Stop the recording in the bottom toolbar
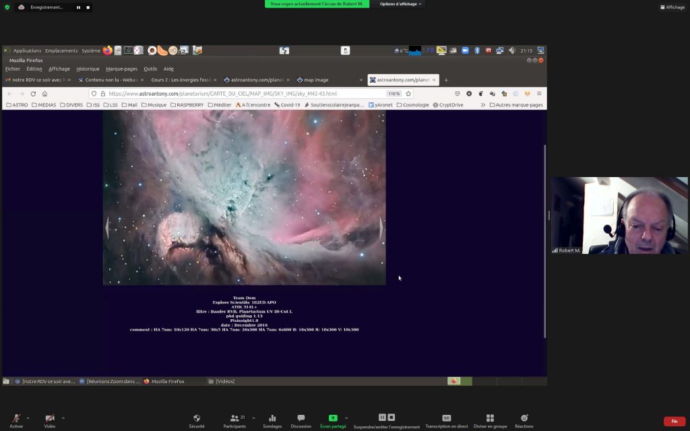This screenshot has width=690, height=431. pyautogui.click(x=391, y=417)
